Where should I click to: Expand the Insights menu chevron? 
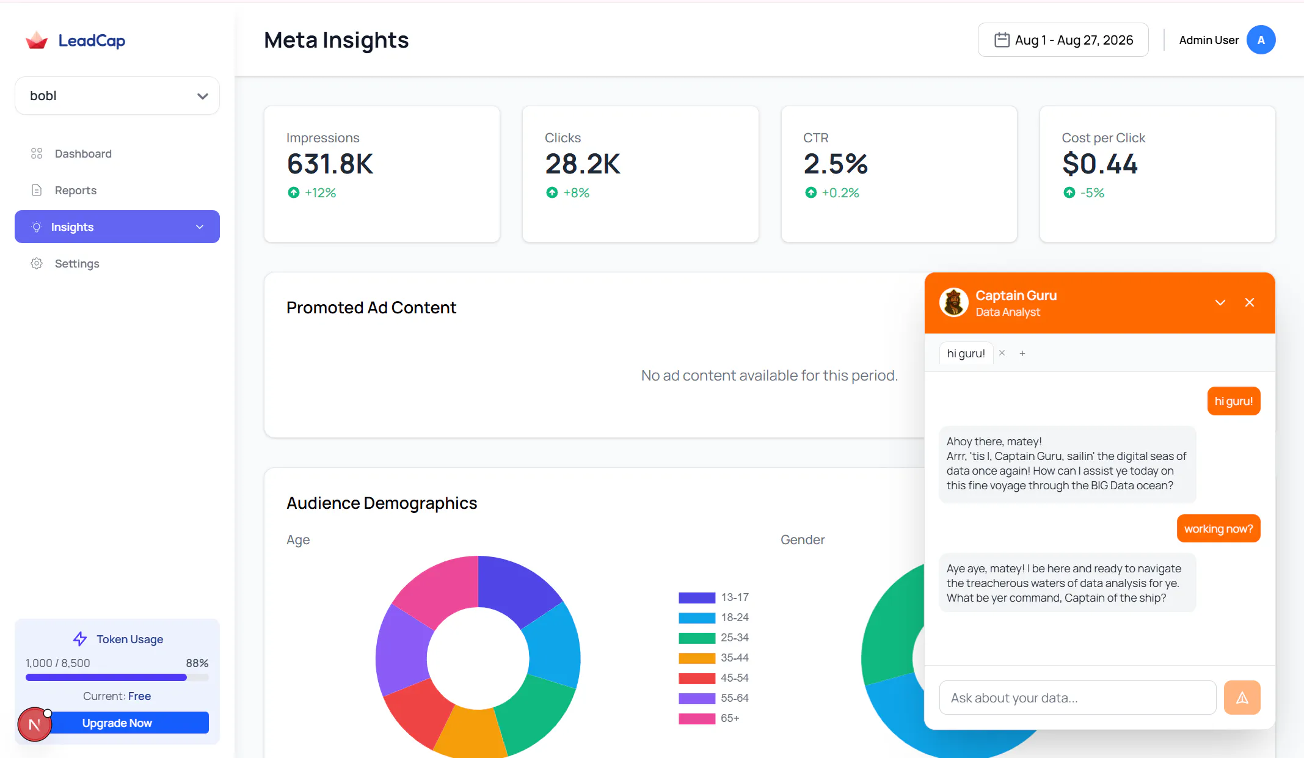200,227
